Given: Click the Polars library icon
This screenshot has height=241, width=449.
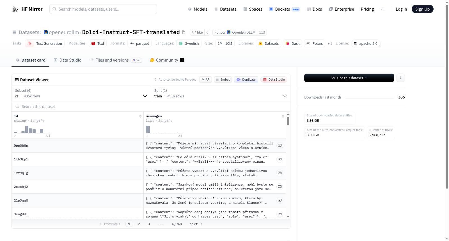Looking at the screenshot, I should point(308,43).
